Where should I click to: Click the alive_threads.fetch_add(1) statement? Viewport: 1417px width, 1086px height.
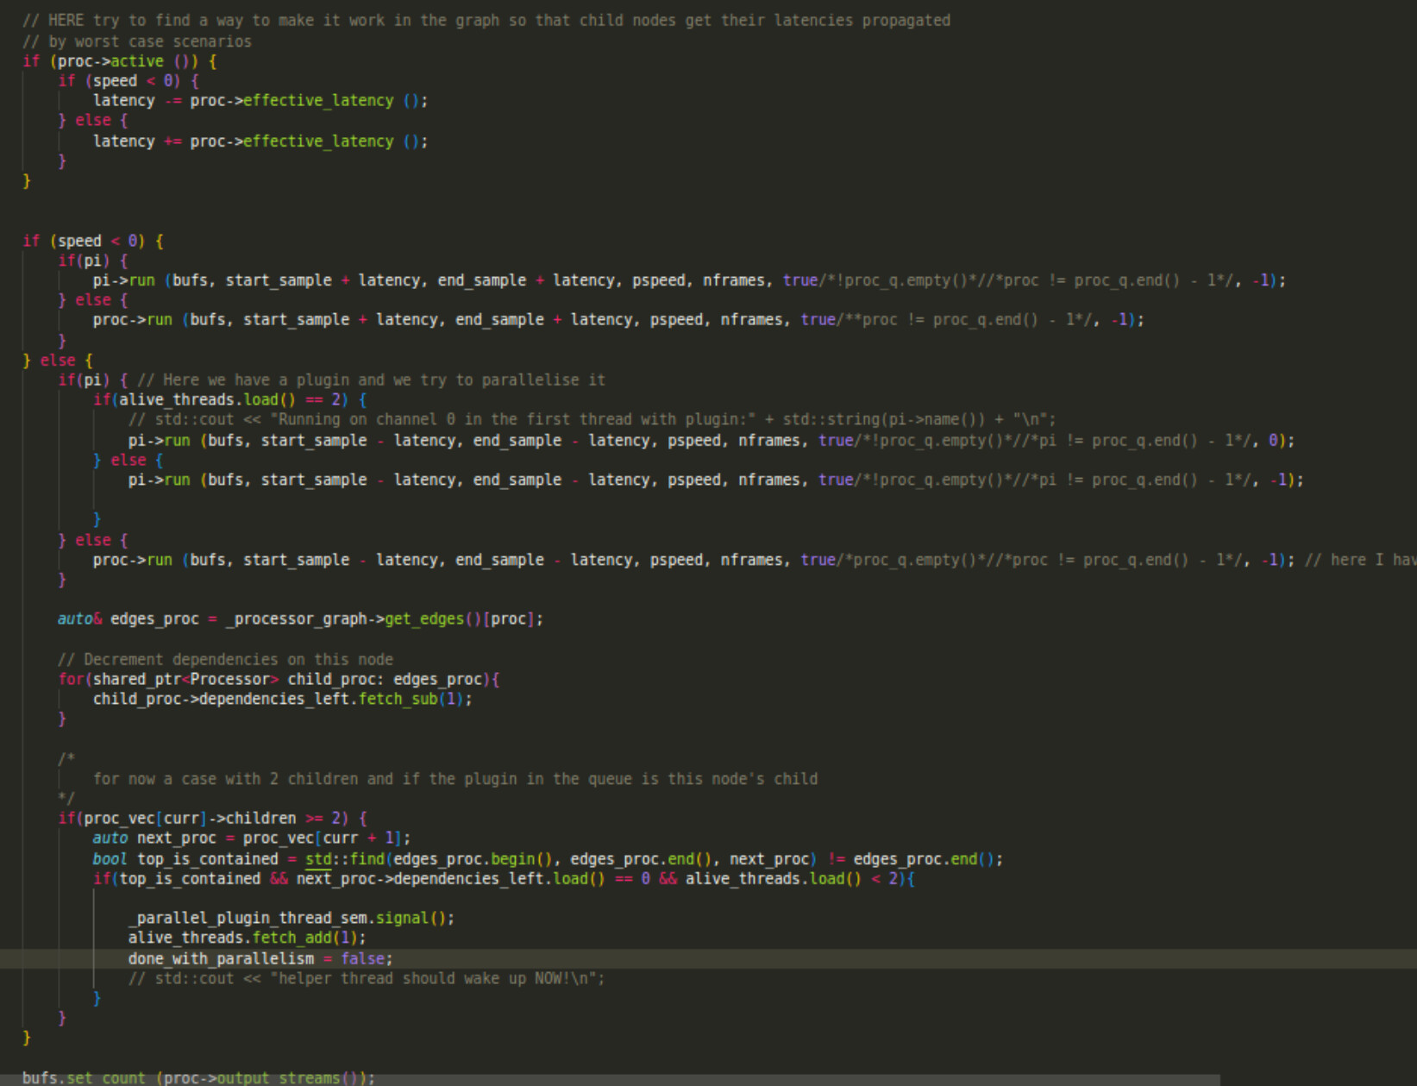pos(247,938)
